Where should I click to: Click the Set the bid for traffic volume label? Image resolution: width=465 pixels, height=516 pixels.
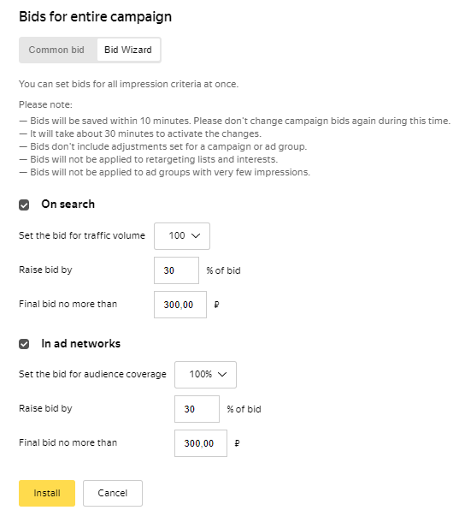tap(82, 235)
